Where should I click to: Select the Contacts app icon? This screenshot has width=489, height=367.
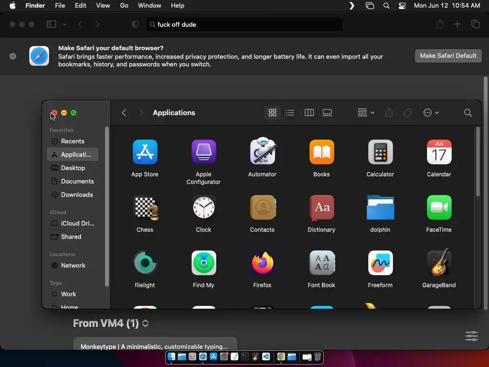263,207
